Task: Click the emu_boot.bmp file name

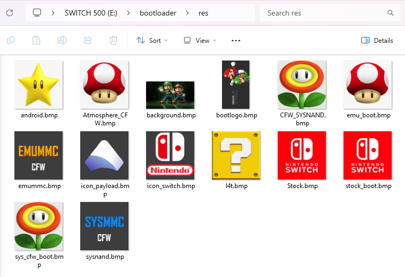Action: (368, 115)
